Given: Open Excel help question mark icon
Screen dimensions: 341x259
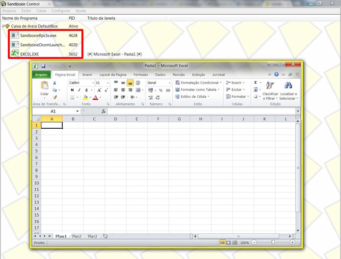Looking at the screenshot, I should (x=276, y=75).
